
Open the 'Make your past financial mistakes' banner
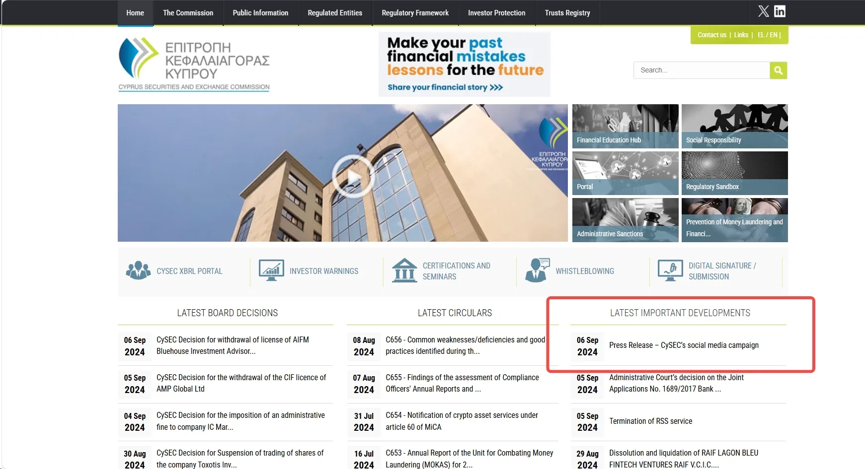pyautogui.click(x=465, y=64)
